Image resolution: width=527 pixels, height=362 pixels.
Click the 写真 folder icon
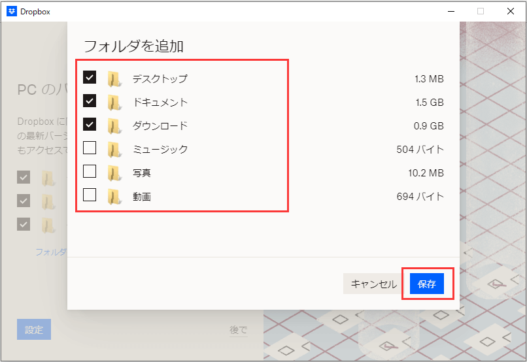tap(114, 173)
